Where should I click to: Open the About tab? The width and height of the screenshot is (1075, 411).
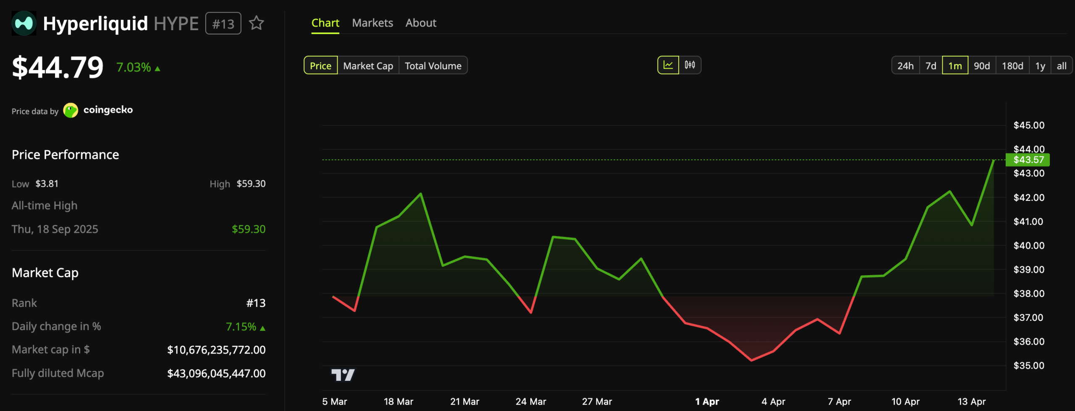coord(421,23)
